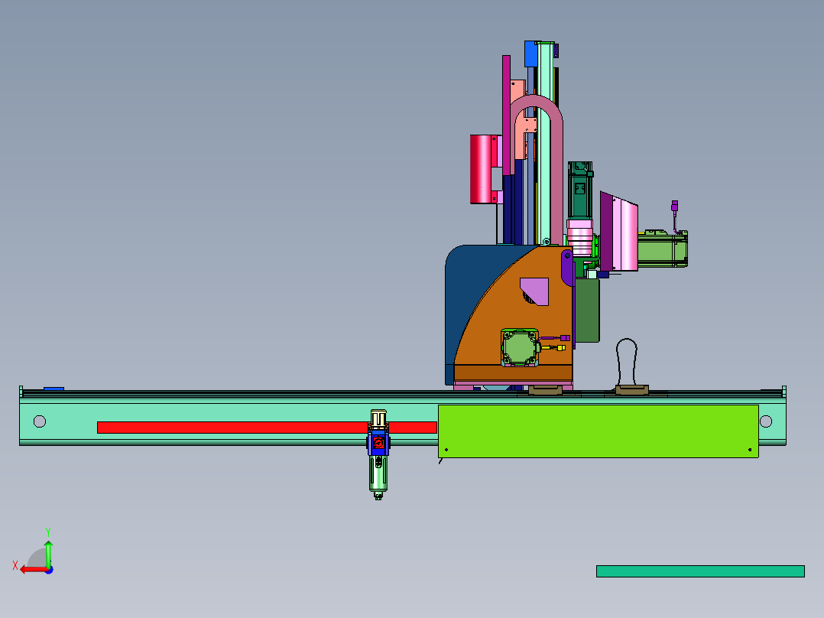Select the pink ribbed coupling cylinder

(580, 238)
